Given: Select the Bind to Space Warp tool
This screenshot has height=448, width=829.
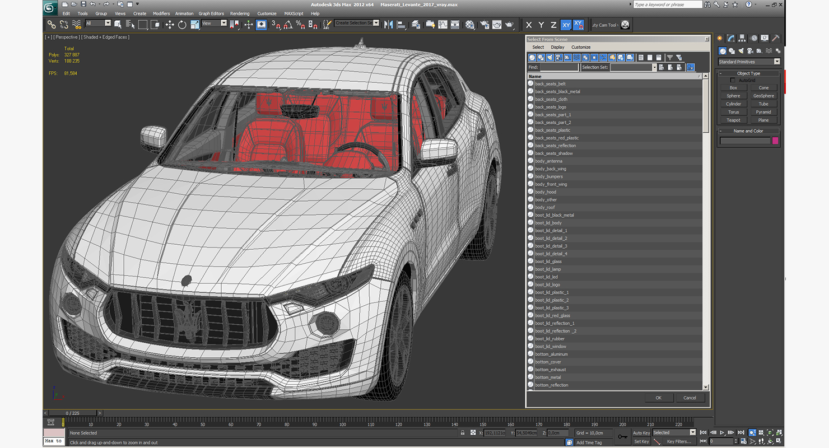Looking at the screenshot, I should (x=76, y=25).
